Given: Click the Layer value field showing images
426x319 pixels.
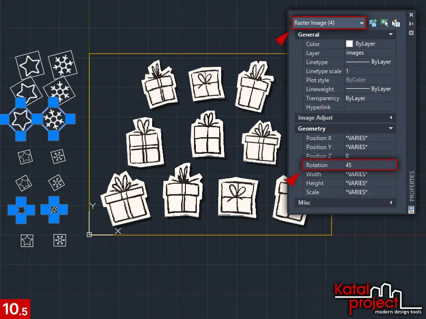Looking at the screenshot, I should coord(370,53).
